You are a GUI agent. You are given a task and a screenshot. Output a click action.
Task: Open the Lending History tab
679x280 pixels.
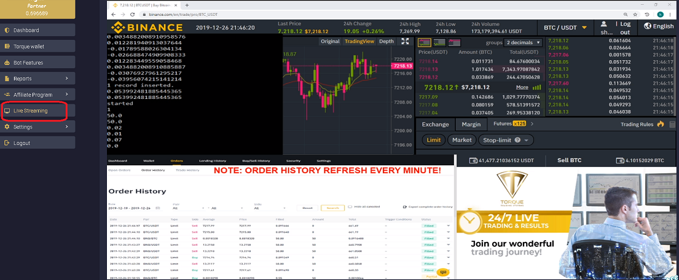coord(212,160)
